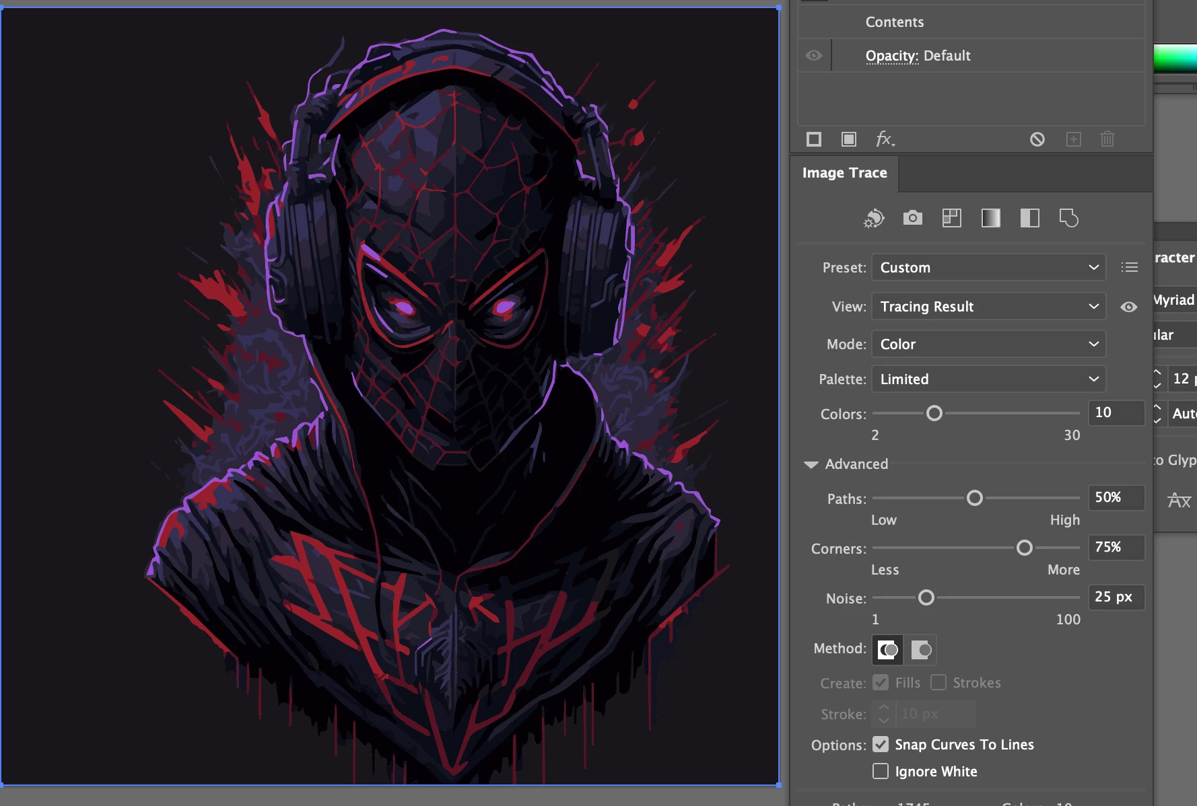Screen dimensions: 1197x806
Task: Click the Myriad font family field
Action: [1175, 300]
